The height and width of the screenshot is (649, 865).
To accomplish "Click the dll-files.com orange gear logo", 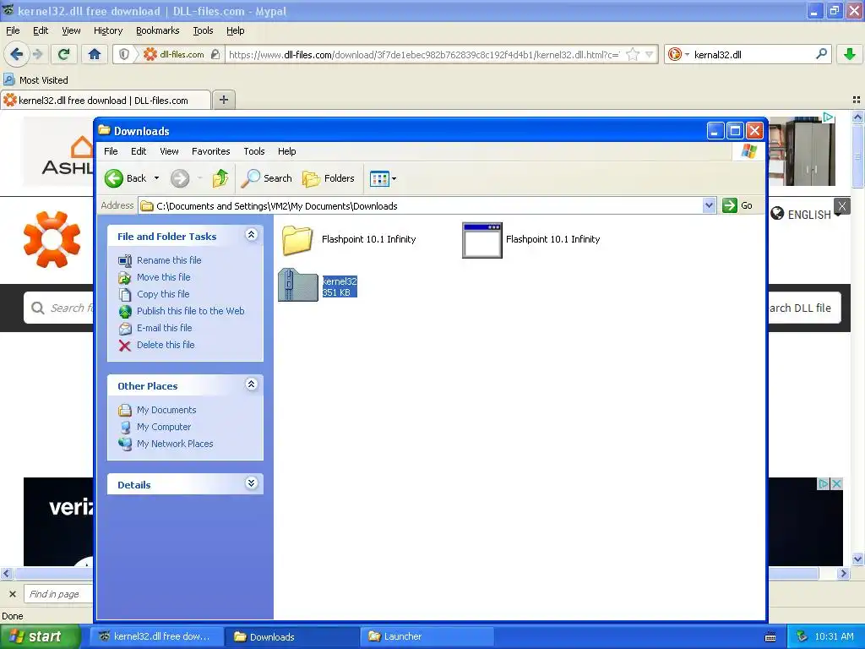I will pos(52,239).
